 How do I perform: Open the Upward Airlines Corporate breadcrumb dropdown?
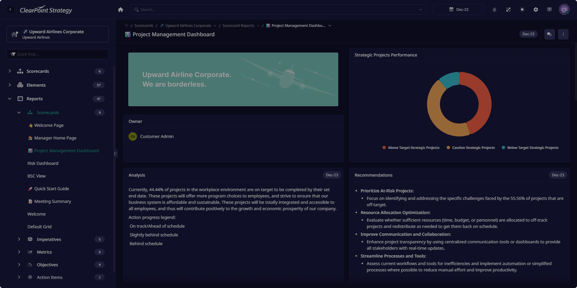[215, 26]
